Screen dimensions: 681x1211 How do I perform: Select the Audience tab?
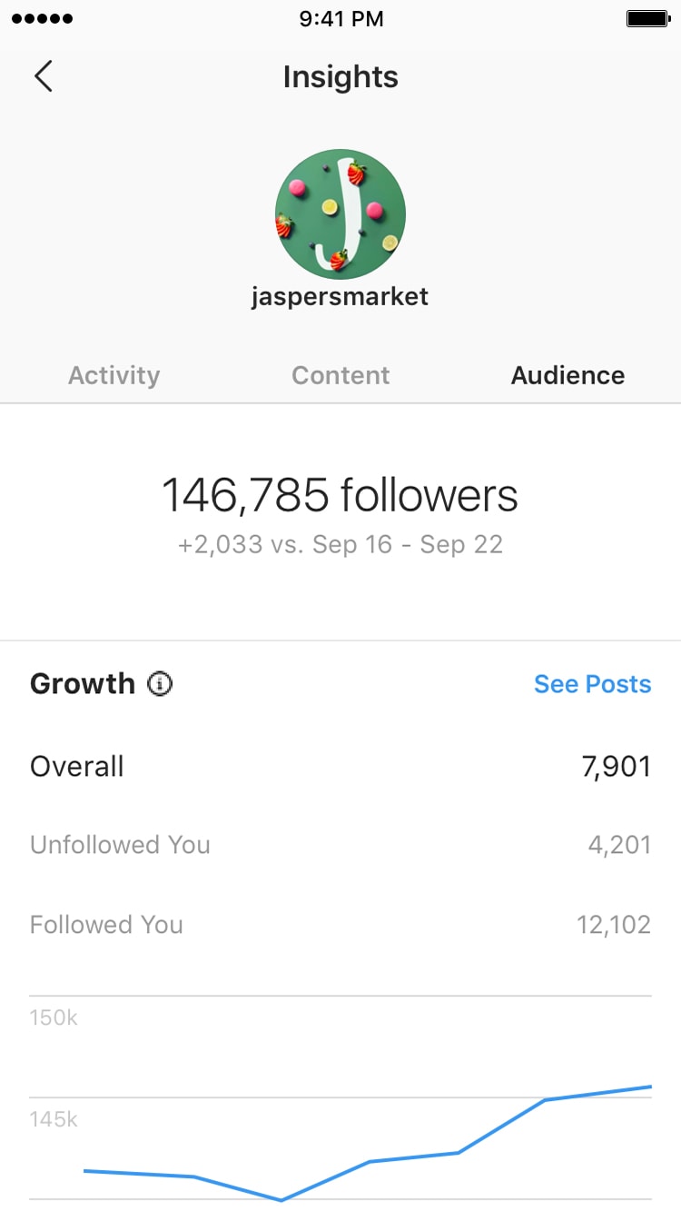(567, 375)
